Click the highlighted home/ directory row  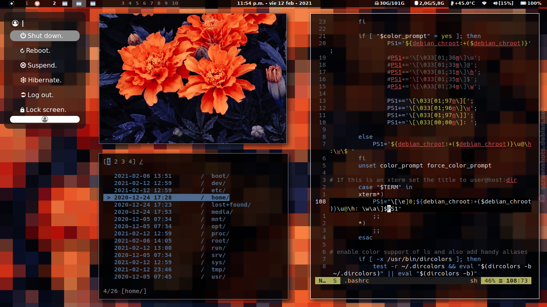[167, 197]
